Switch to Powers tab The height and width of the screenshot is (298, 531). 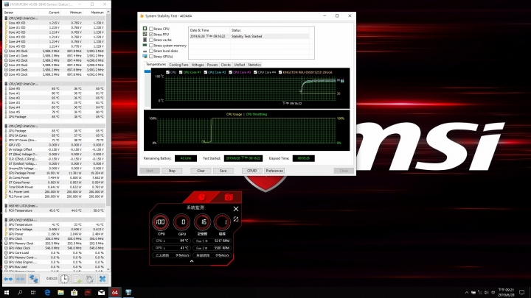click(212, 65)
